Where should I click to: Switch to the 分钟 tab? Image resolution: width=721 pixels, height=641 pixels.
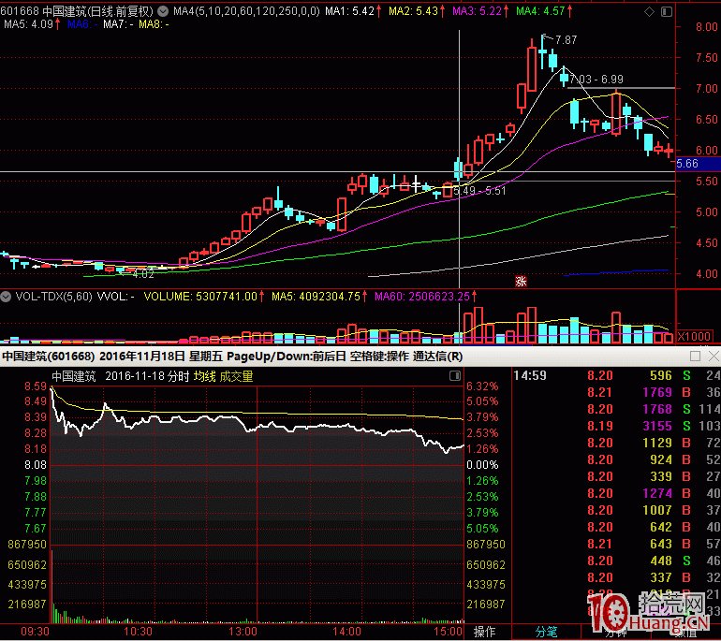615,633
